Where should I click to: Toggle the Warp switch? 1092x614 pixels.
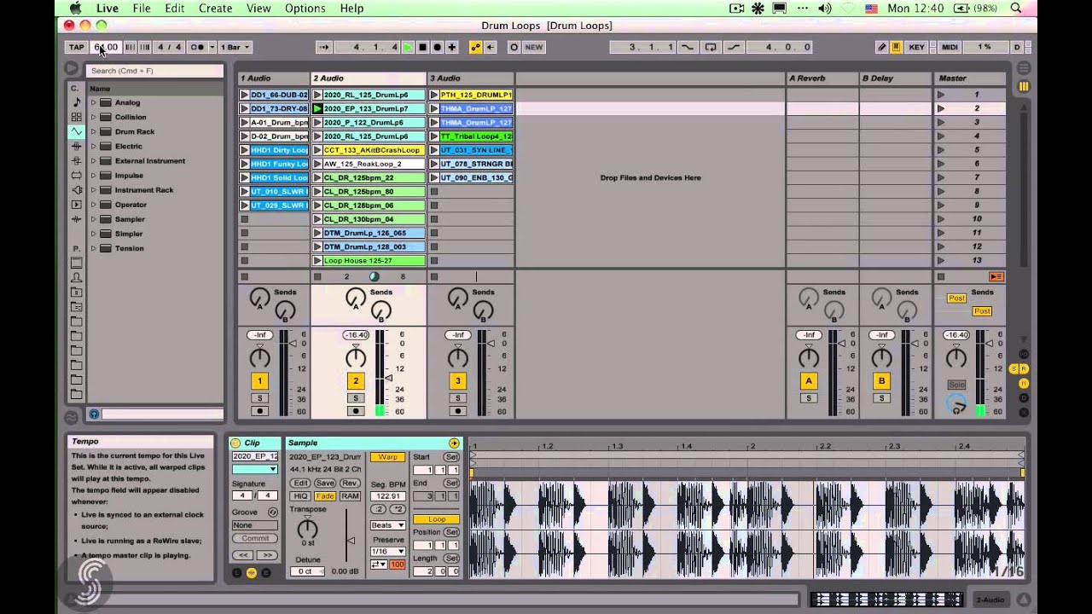pos(388,457)
